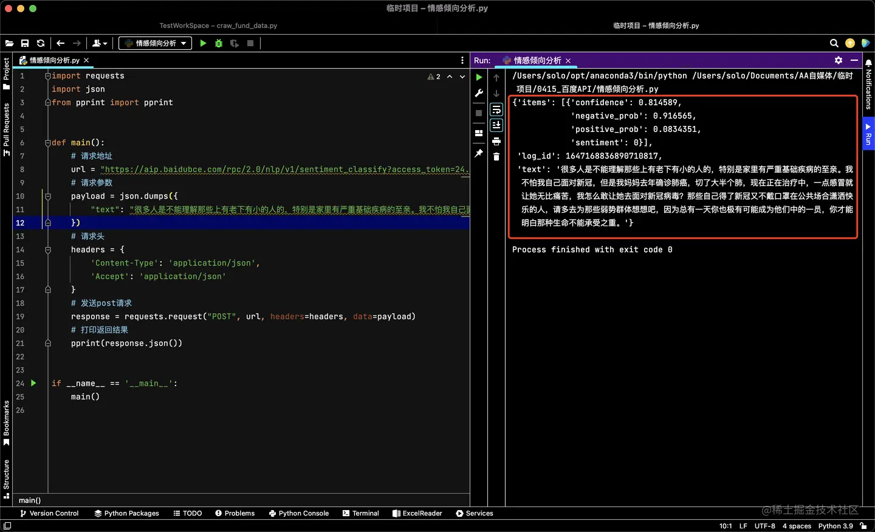This screenshot has width=875, height=532.
Task: Click the run gutter icon at line 24
Action: tap(33, 383)
